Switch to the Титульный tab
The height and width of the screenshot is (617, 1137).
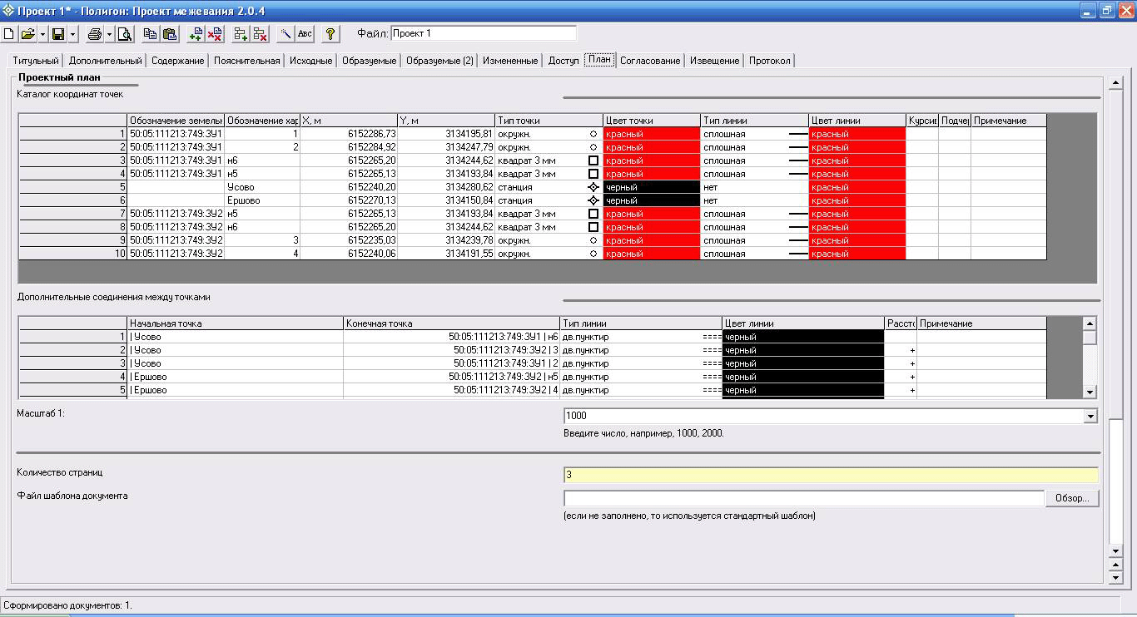[36, 61]
